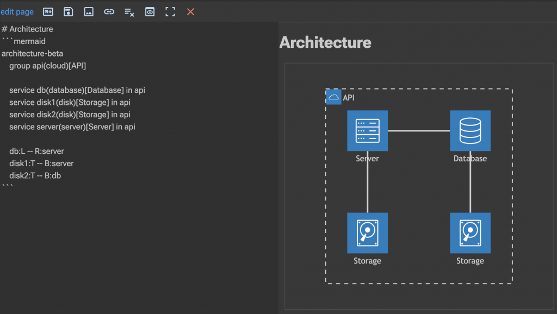Click the 'edit page' link
The image size is (557, 314).
(17, 11)
